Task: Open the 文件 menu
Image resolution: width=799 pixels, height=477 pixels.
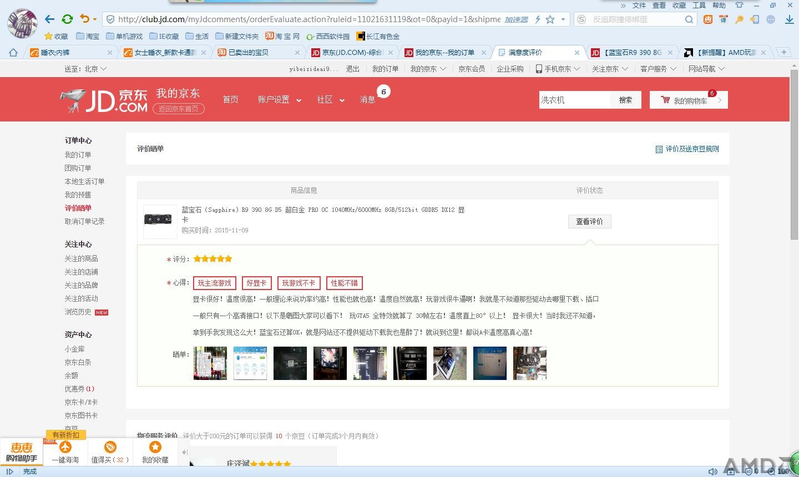Action: pos(639,5)
